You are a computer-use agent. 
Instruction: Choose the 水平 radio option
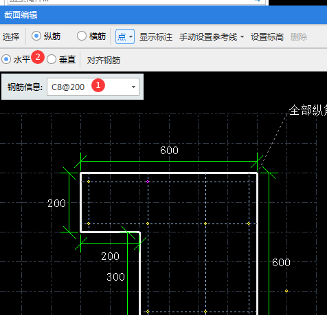click(x=6, y=59)
